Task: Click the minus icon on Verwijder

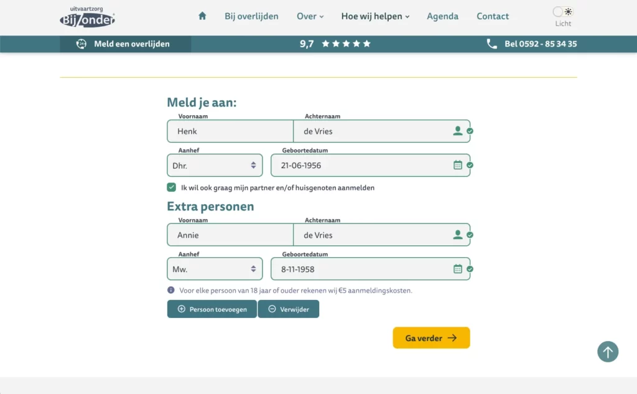Action: [272, 309]
